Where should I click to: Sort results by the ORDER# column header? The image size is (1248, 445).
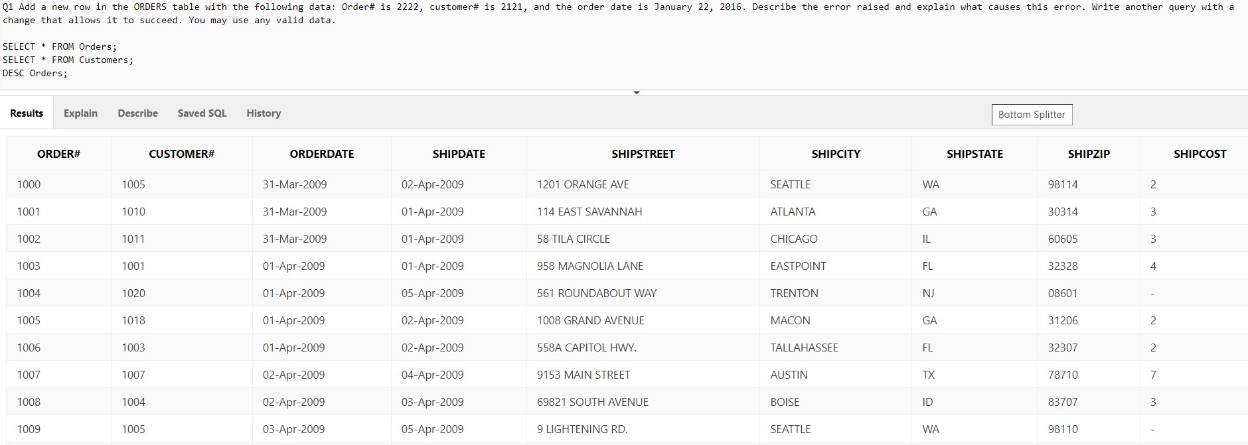tap(58, 153)
